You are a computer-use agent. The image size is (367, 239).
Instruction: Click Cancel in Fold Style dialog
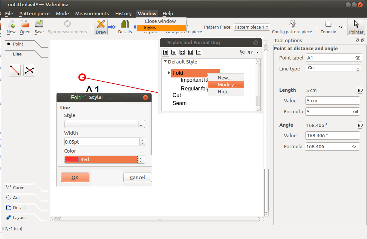pos(137,178)
